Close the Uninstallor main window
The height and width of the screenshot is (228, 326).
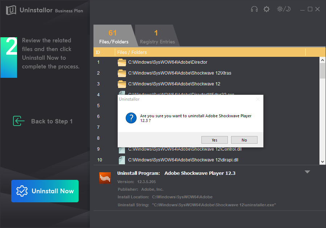click(x=317, y=9)
